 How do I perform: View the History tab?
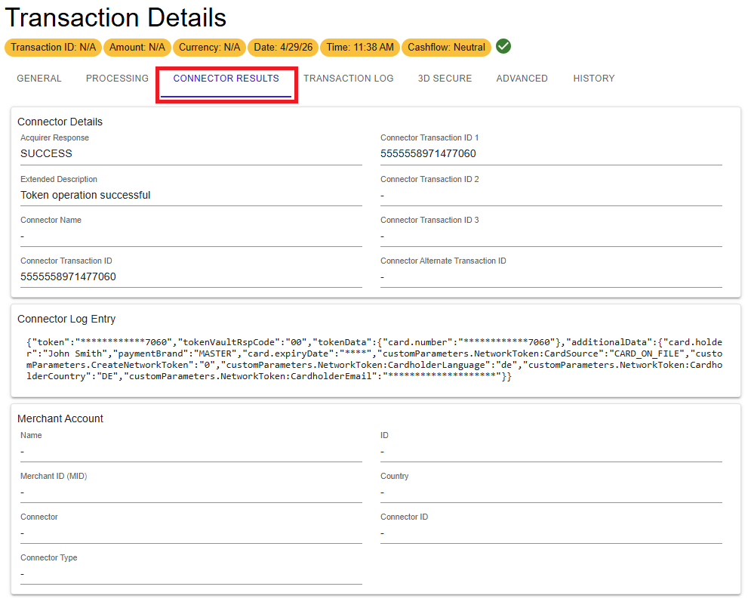pos(594,79)
